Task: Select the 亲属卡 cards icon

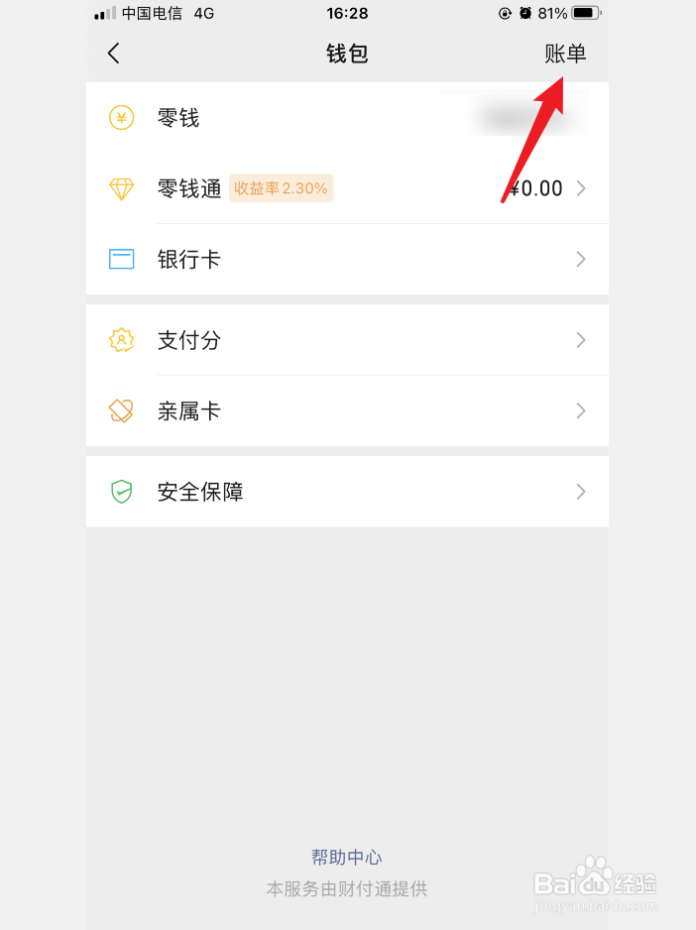Action: pyautogui.click(x=121, y=410)
